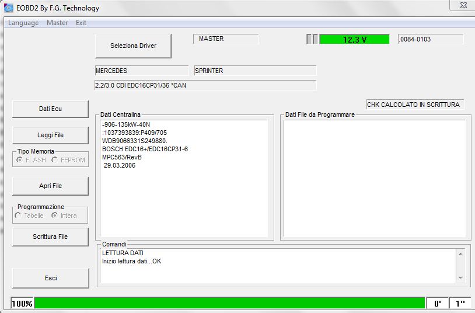Click the scroll-down arrow in Comandi box
The image size is (475, 313).
(460, 277)
